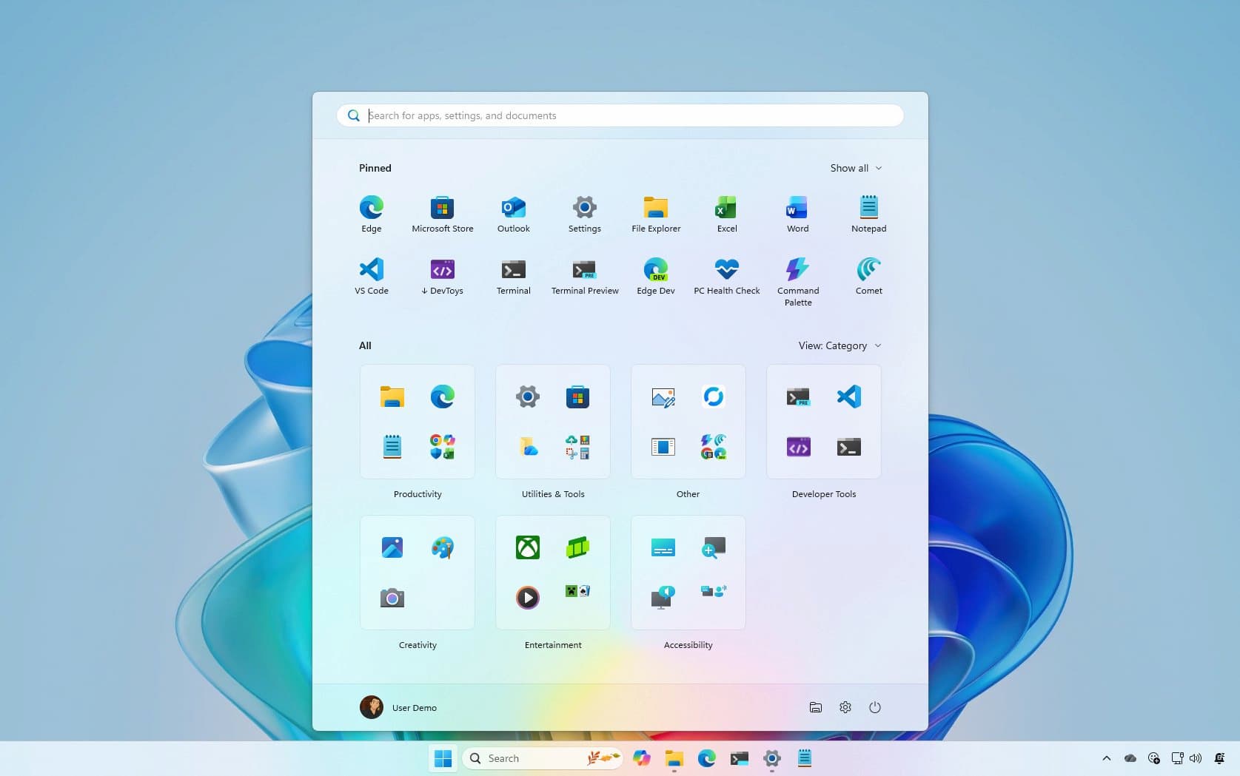Run PC Health Check
This screenshot has height=776, width=1240.
coord(726,275)
